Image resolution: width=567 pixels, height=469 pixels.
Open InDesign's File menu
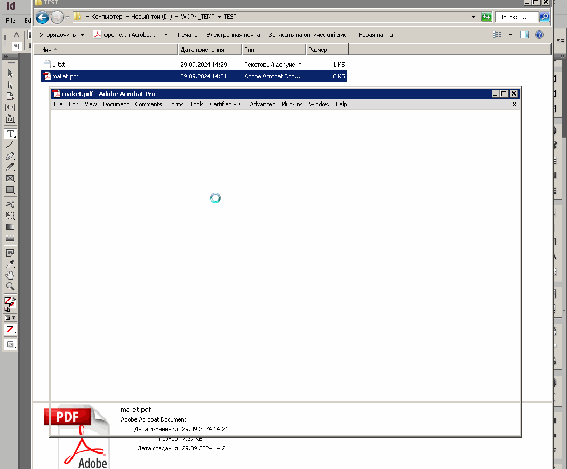click(11, 21)
